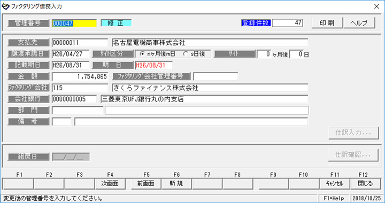Click the 管理番号 label
Screen dimensions: 385x203
point(28,24)
